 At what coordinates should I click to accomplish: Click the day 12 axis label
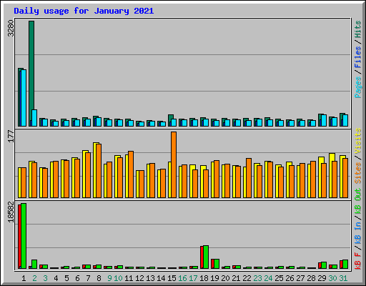[x=139, y=278]
